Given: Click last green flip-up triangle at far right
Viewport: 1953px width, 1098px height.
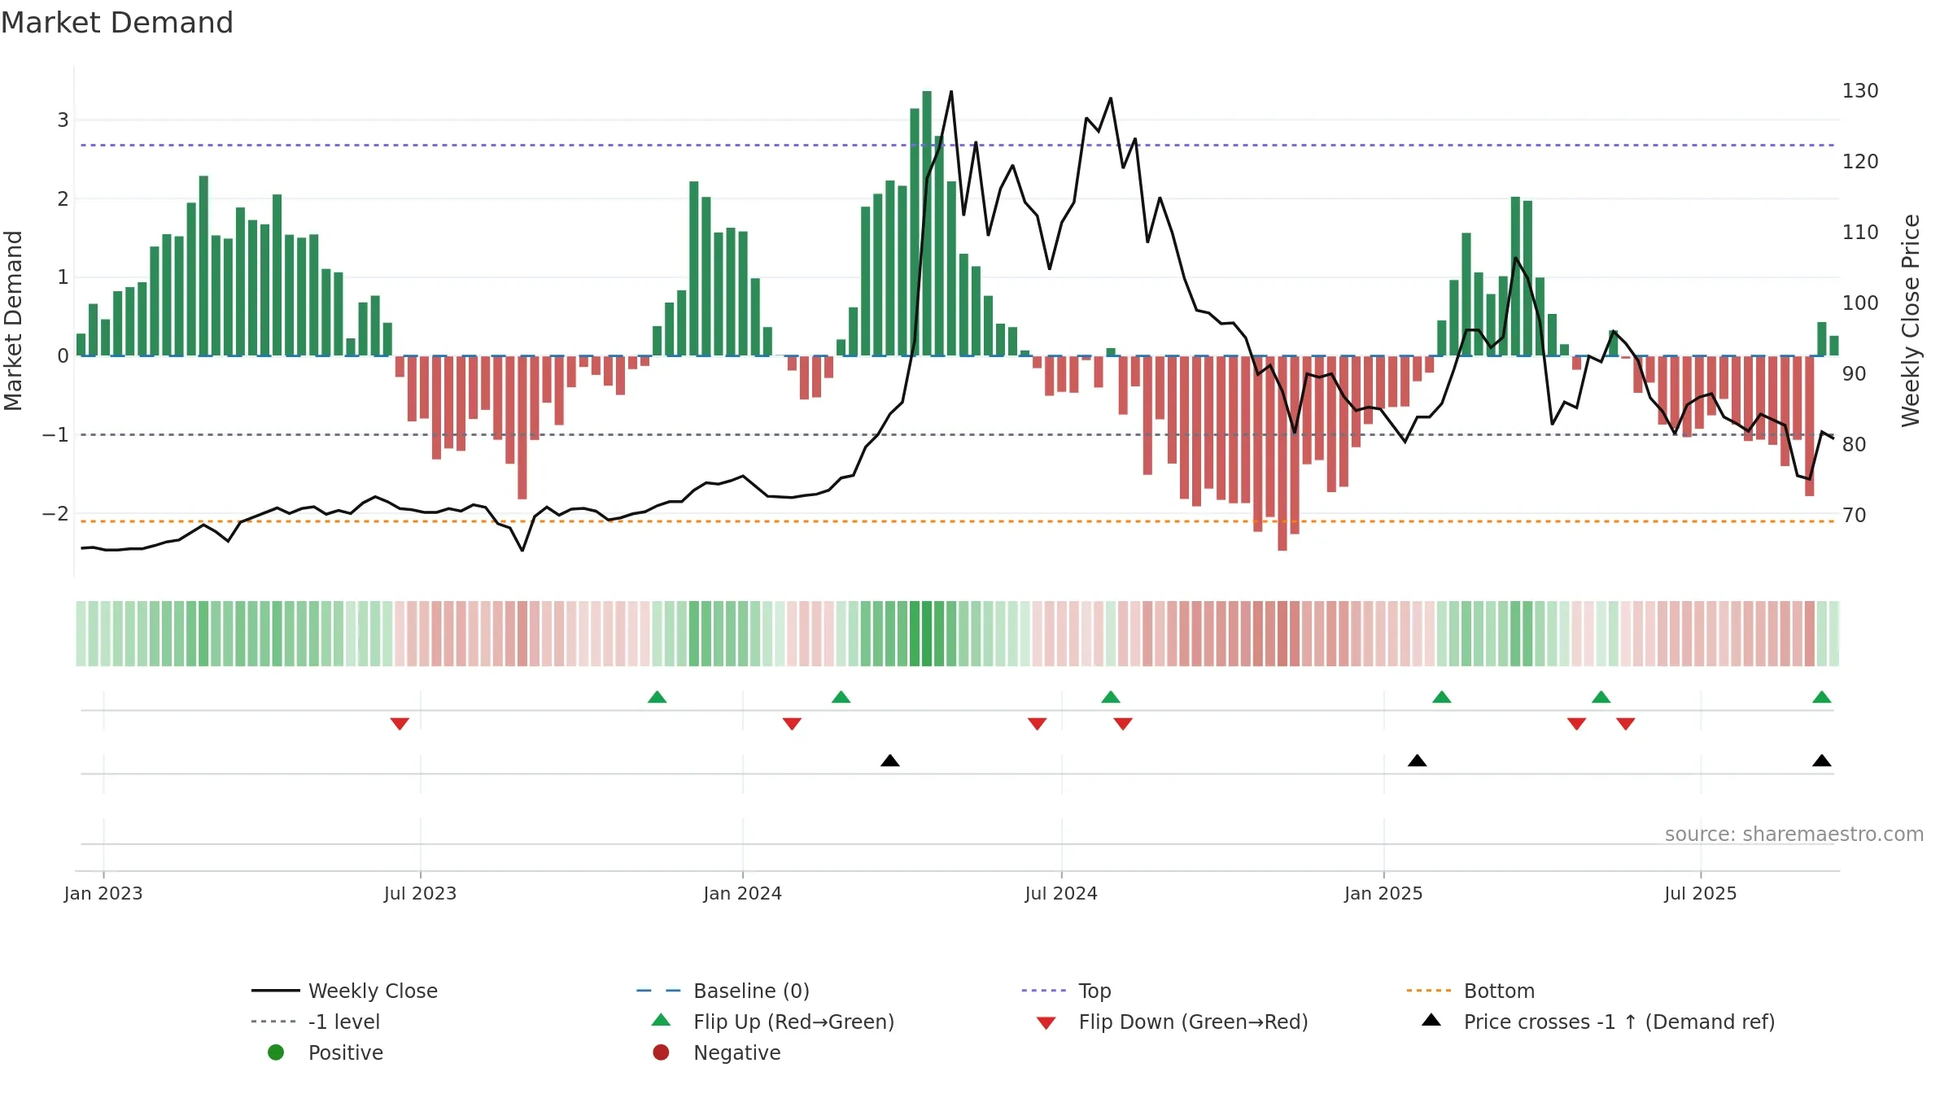Looking at the screenshot, I should click(x=1822, y=697).
